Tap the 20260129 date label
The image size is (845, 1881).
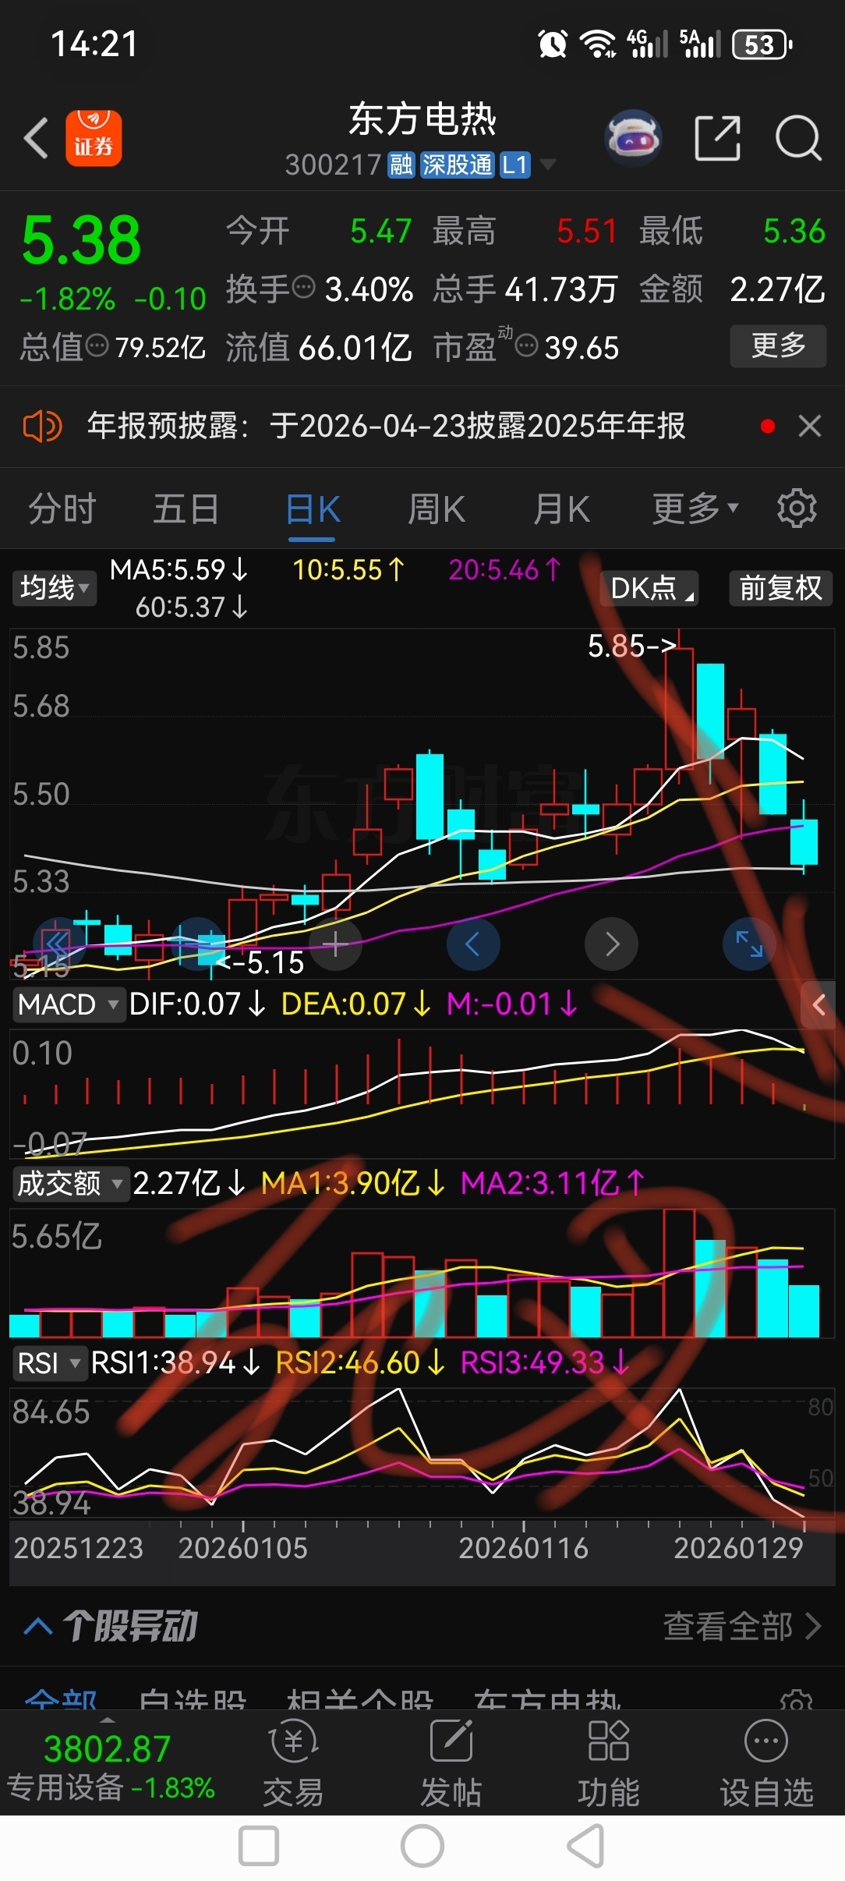point(738,1548)
